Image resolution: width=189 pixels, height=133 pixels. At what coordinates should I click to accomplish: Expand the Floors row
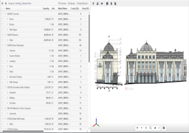tap(7, 19)
